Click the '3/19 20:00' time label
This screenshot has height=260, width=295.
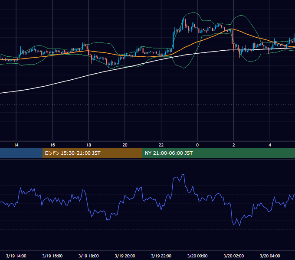125,256
